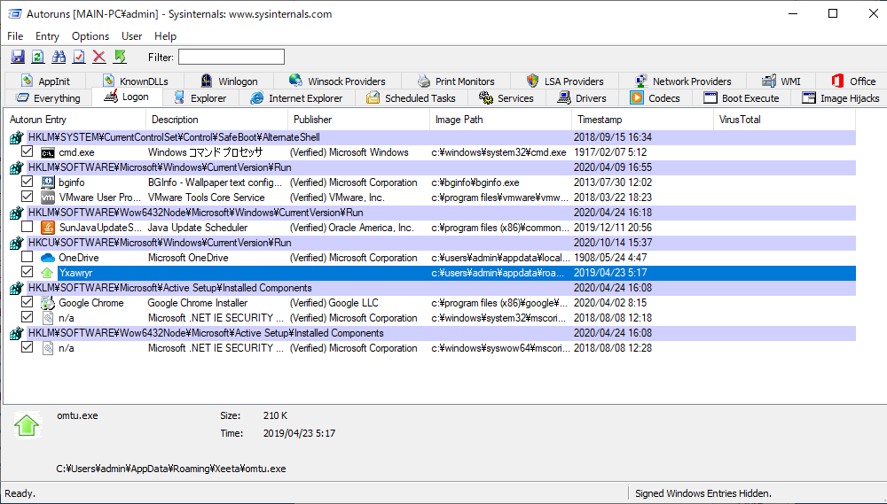Click registry icon for SafeBoot AlternateShell key
Viewport: 887px width, 504px height.
pos(16,137)
